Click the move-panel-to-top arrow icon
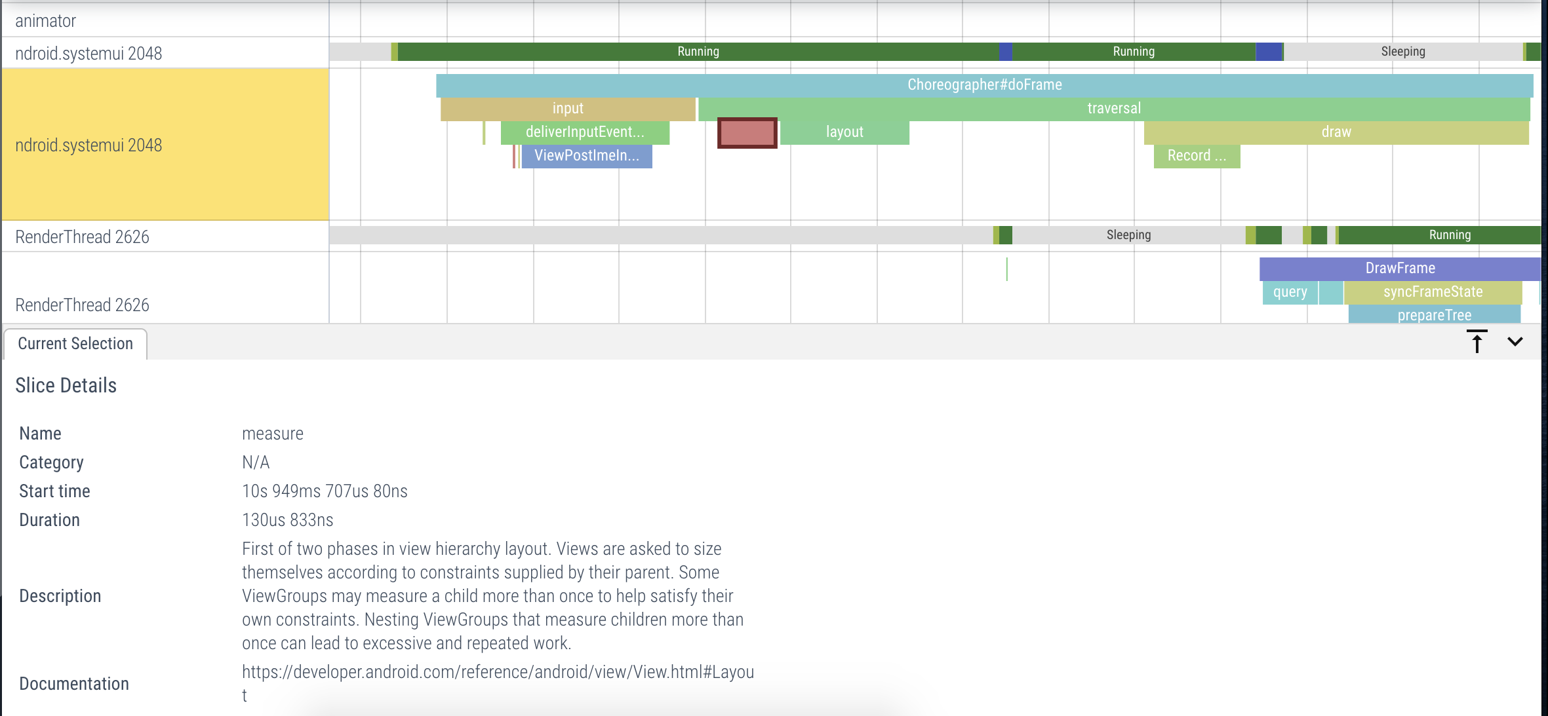Screen dimensions: 1548x716 [x=1477, y=341]
